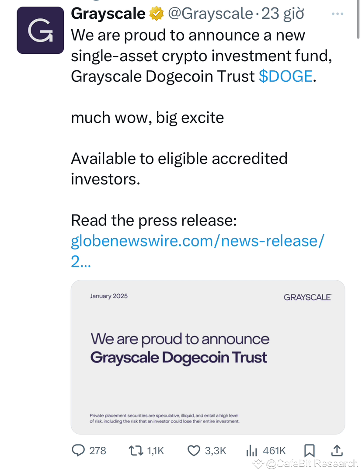
Task: Open the three-dot more options menu
Action: 338,13
